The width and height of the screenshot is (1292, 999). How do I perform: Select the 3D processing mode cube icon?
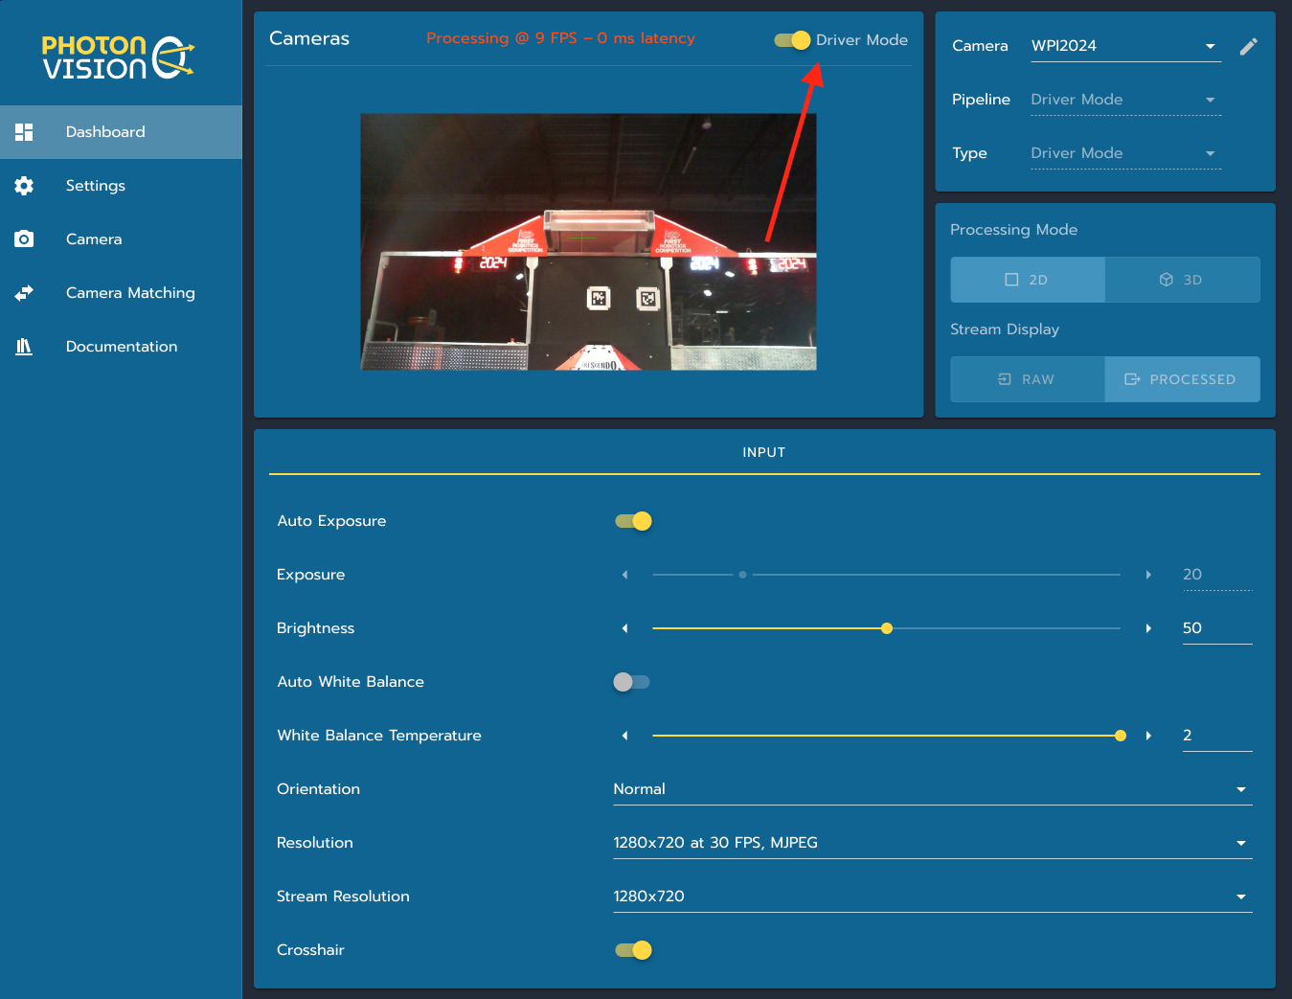[1167, 280]
